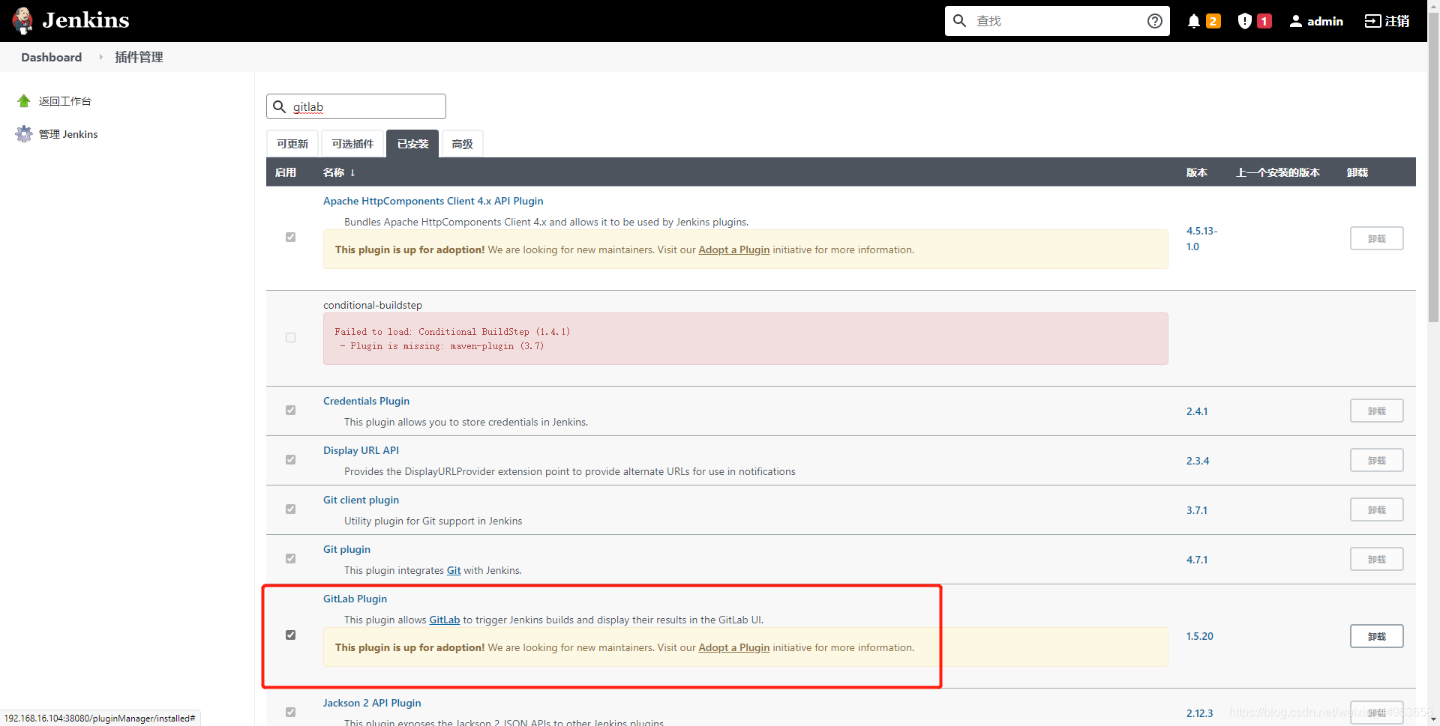This screenshot has width=1440, height=726.
Task: Uninstall the GitLab Plugin with 卸载 button
Action: 1376,636
